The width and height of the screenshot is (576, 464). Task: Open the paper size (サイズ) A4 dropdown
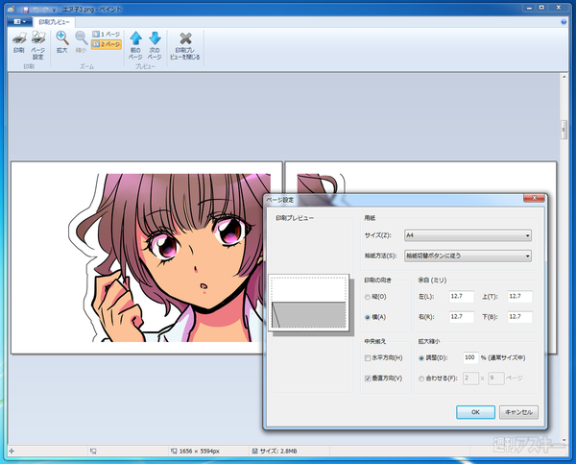(x=468, y=235)
